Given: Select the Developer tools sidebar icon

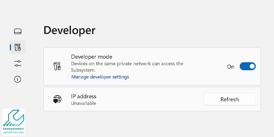Looking at the screenshot, I should click(x=18, y=47).
